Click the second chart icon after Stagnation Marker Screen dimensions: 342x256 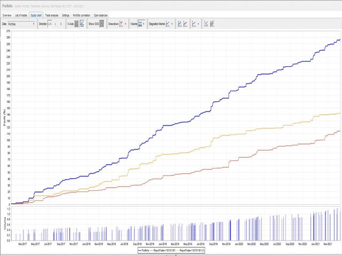(185, 23)
